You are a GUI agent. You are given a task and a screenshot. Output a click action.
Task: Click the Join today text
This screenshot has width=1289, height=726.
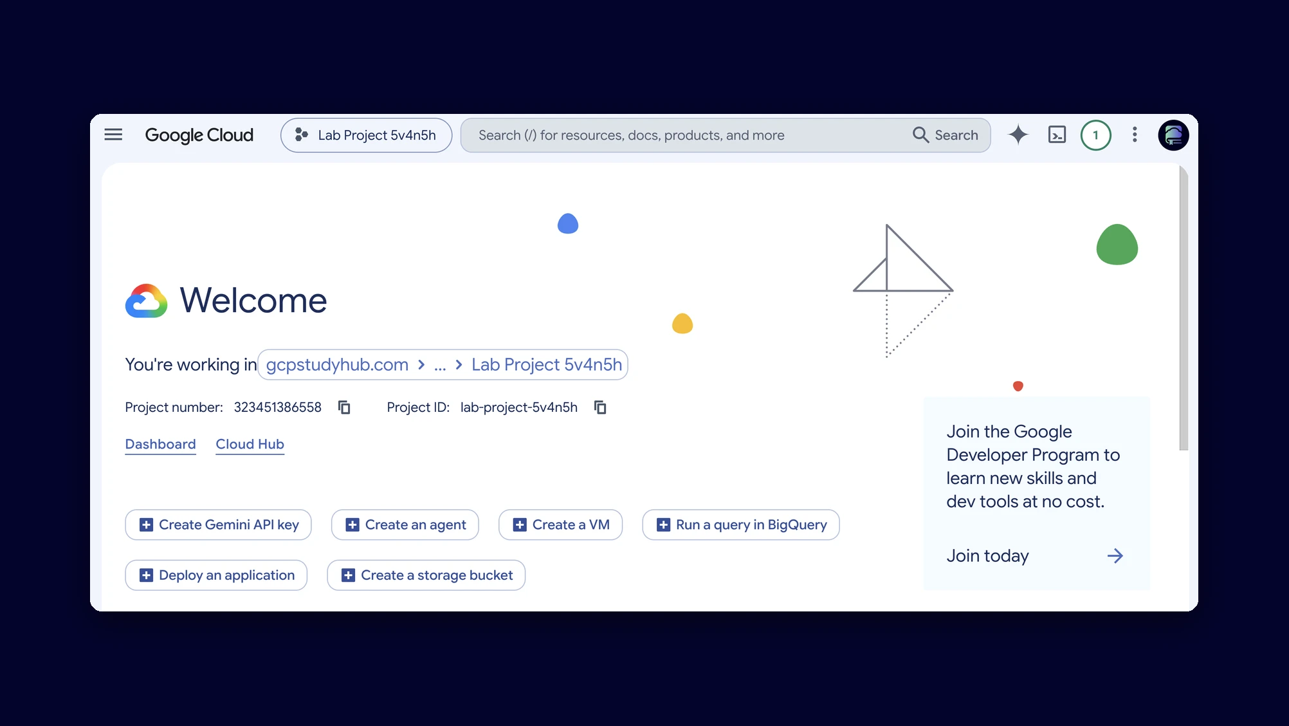click(987, 556)
